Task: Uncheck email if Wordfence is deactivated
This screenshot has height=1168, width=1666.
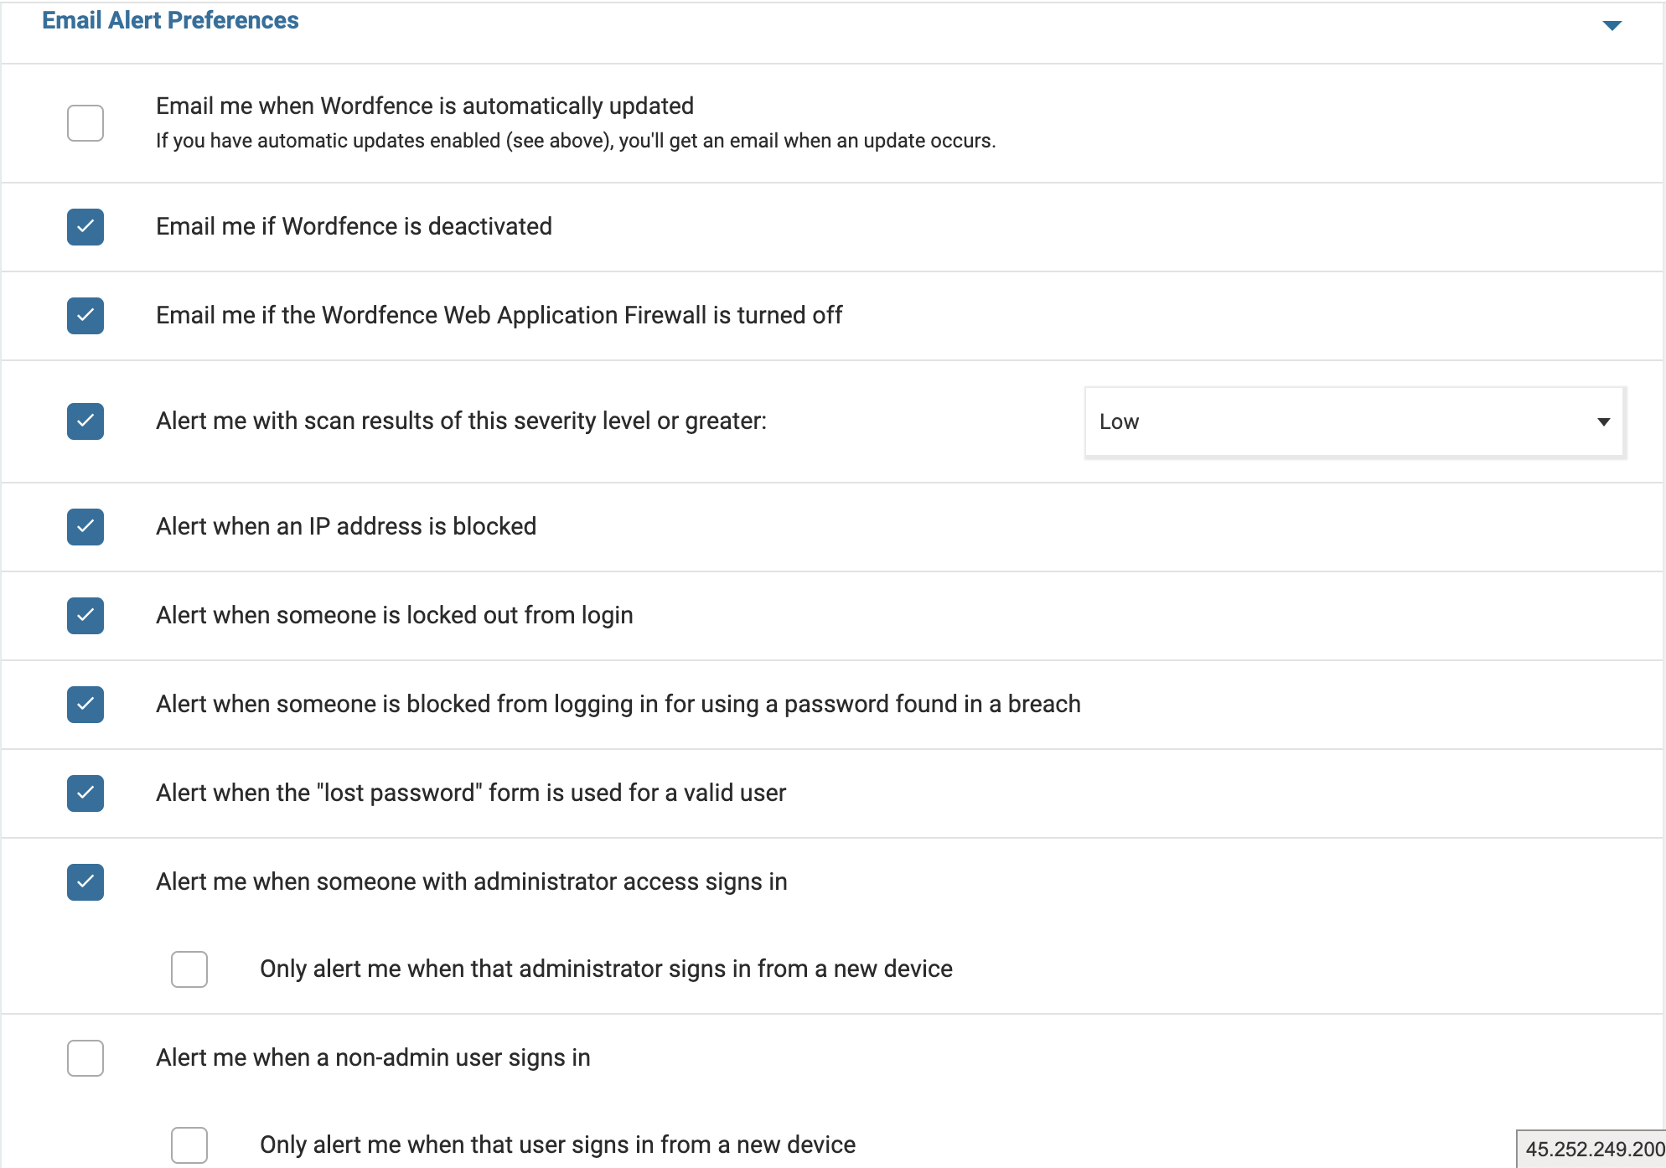Action: click(85, 227)
